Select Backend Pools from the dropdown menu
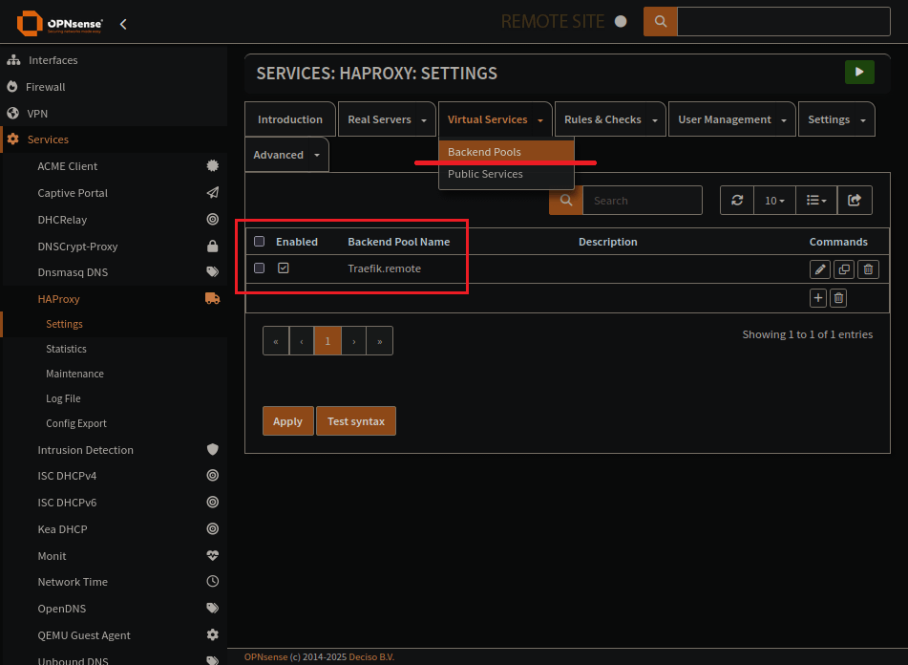 pyautogui.click(x=507, y=152)
